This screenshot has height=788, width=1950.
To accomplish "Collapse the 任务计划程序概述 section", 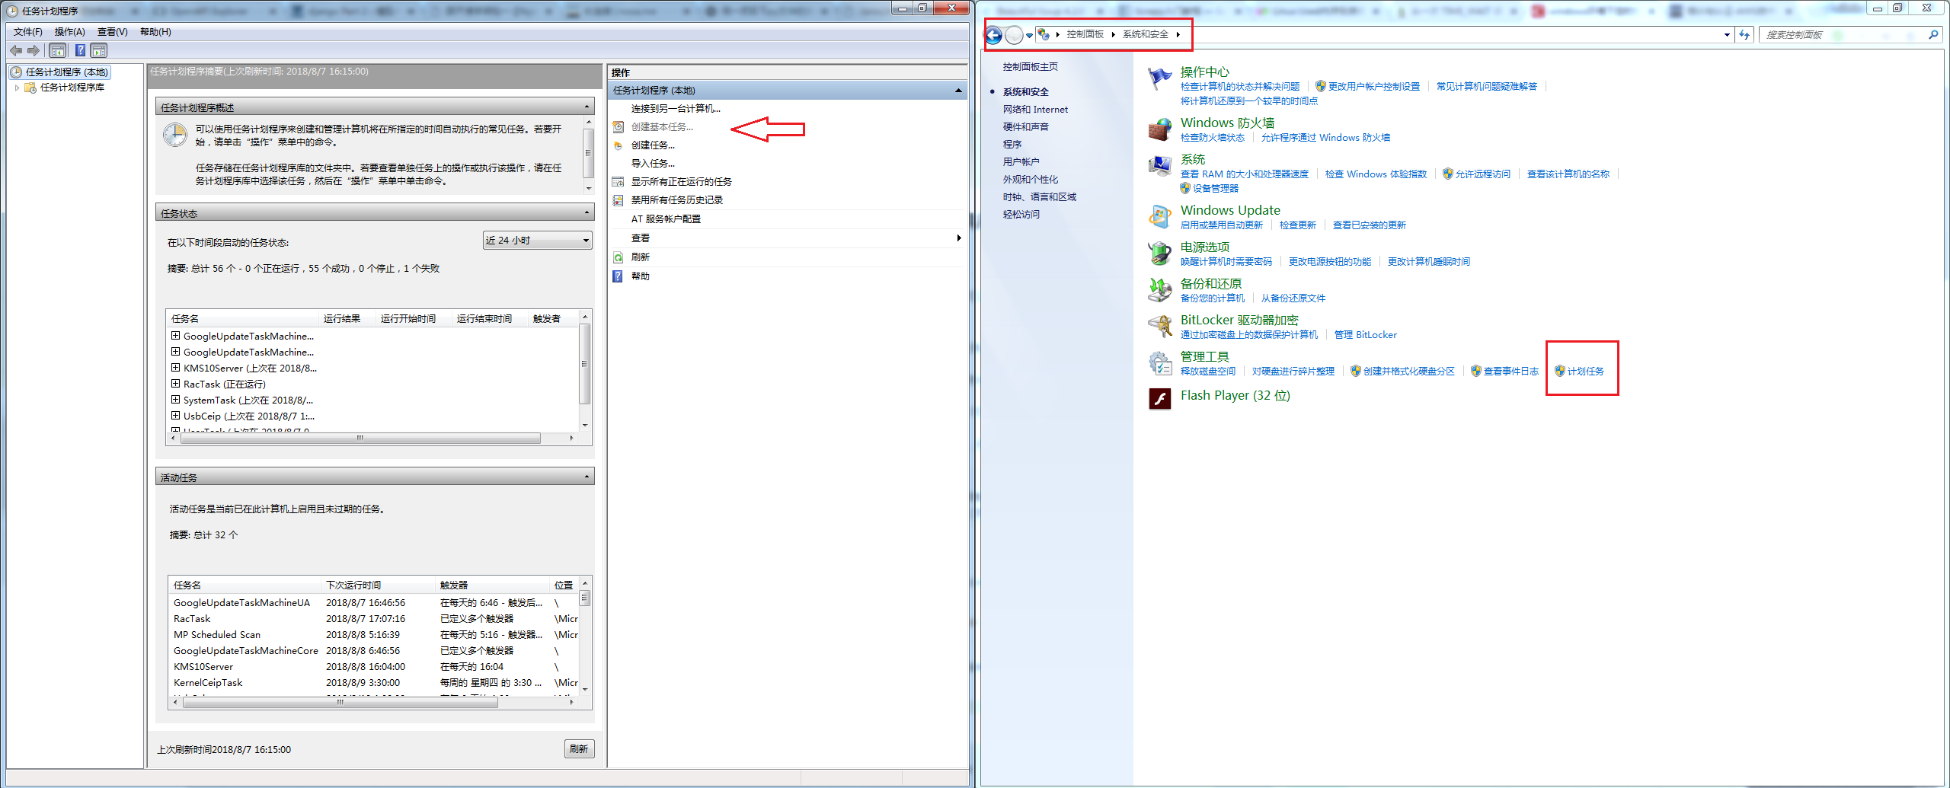I will (587, 107).
